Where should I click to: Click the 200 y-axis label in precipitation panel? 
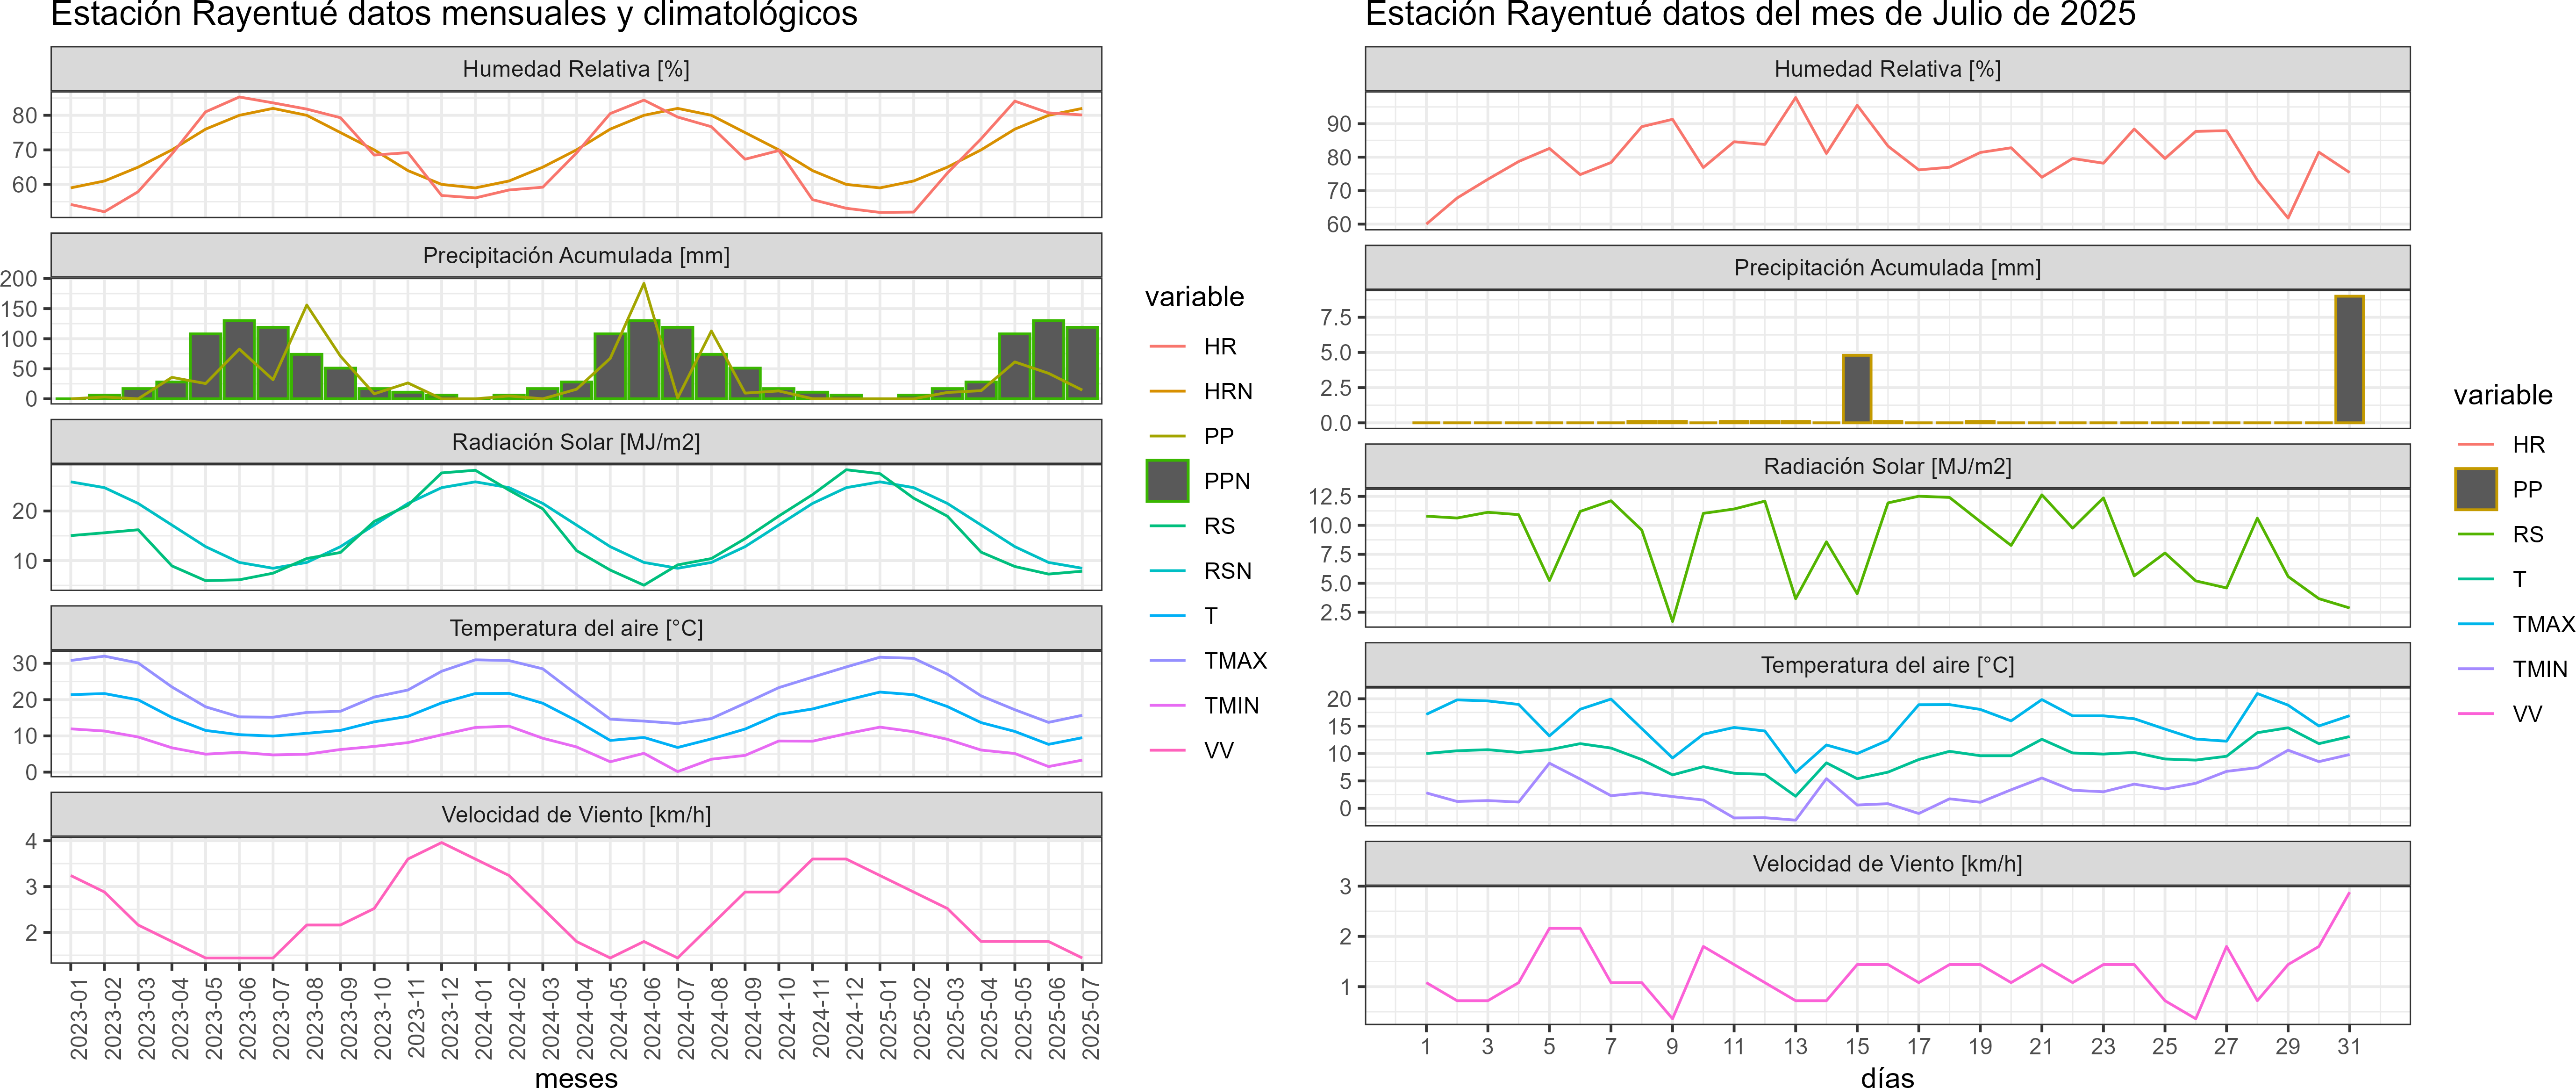tap(19, 279)
